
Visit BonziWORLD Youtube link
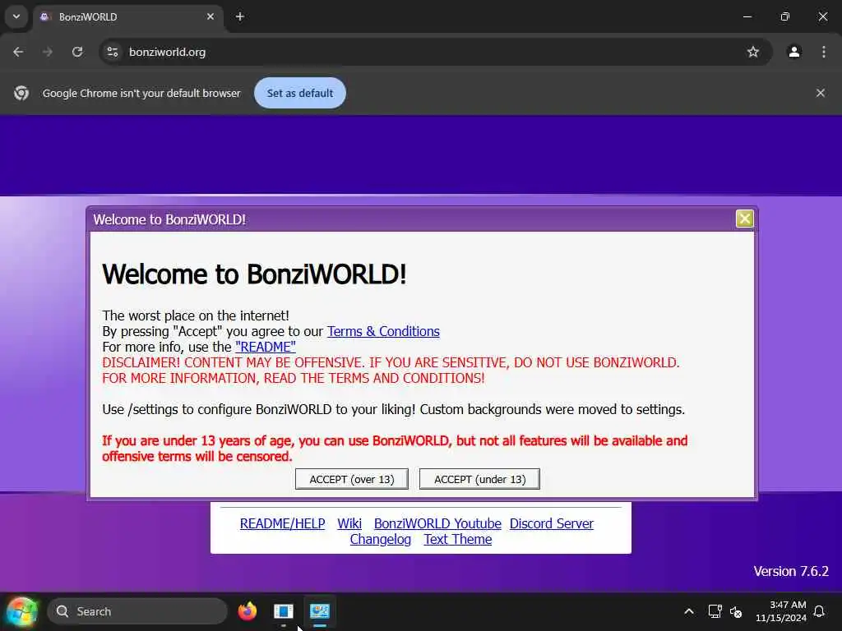[437, 523]
